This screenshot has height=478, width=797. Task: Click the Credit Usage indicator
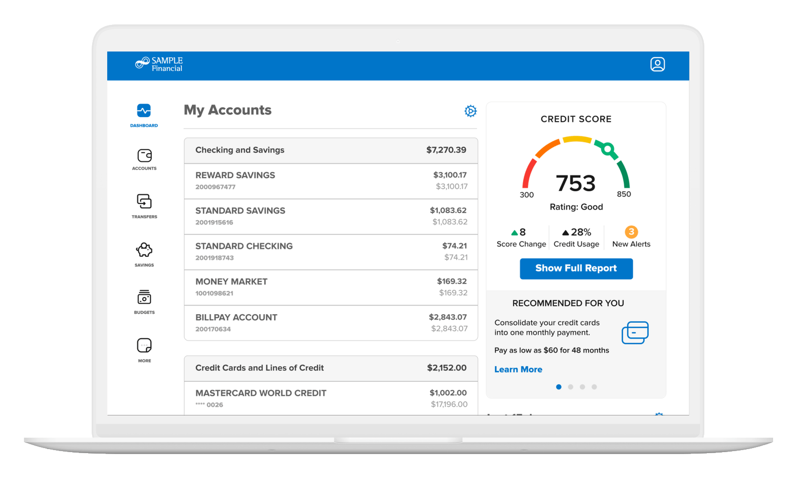576,237
